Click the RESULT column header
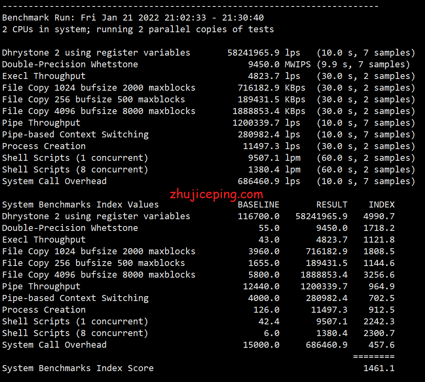Viewport: 425px width, 382px height. point(332,205)
